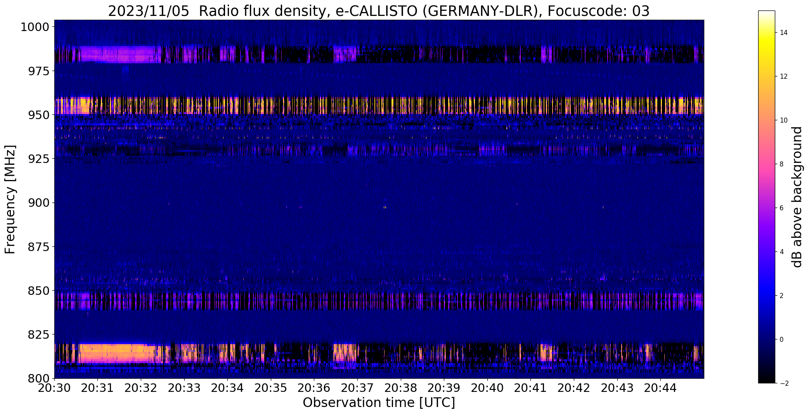
Task: Click the 900 frequency tick label
Action: point(38,203)
